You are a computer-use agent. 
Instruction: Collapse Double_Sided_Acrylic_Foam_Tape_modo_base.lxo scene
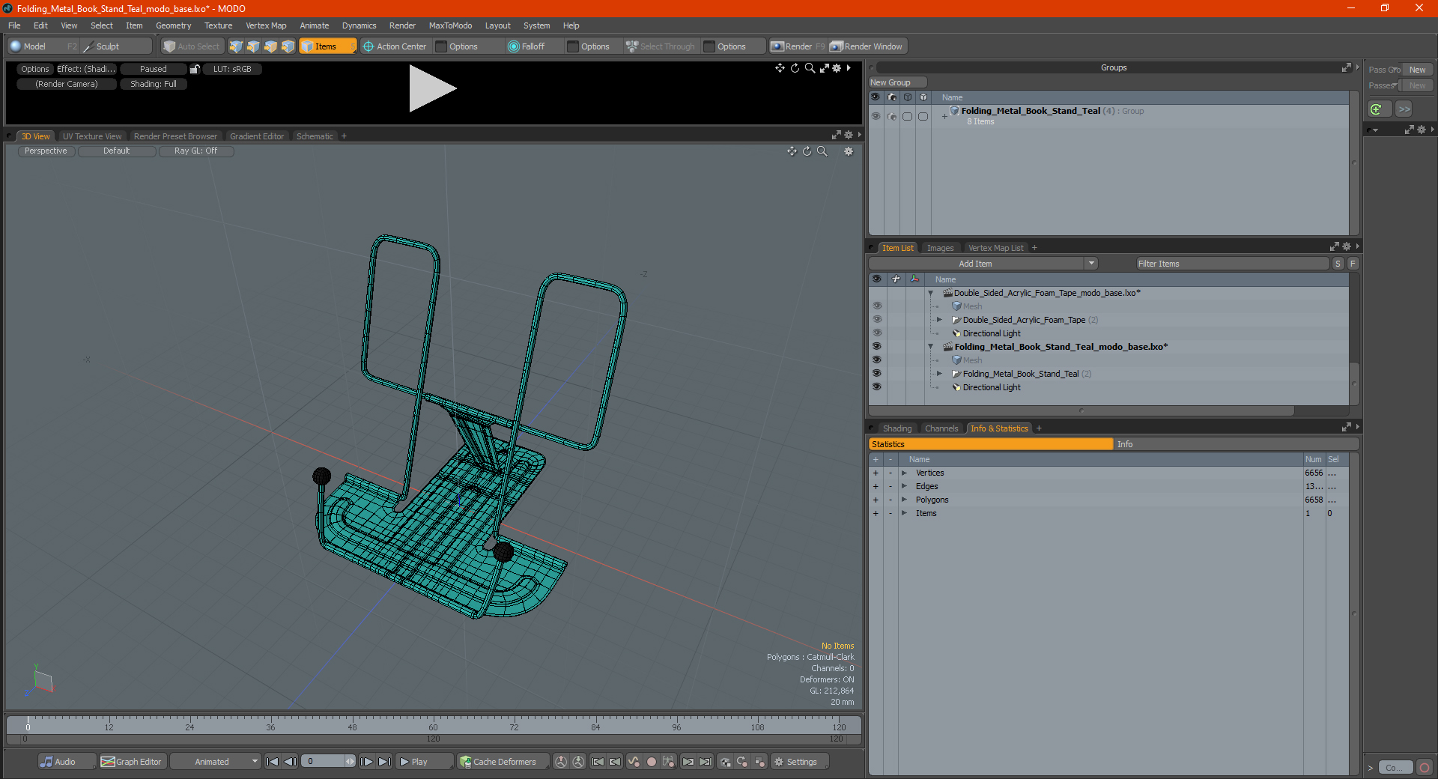coord(931,293)
